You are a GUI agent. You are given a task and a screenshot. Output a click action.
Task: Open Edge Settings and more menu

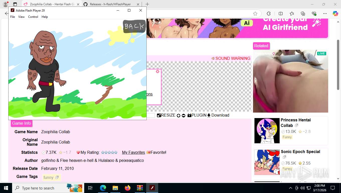325,14
